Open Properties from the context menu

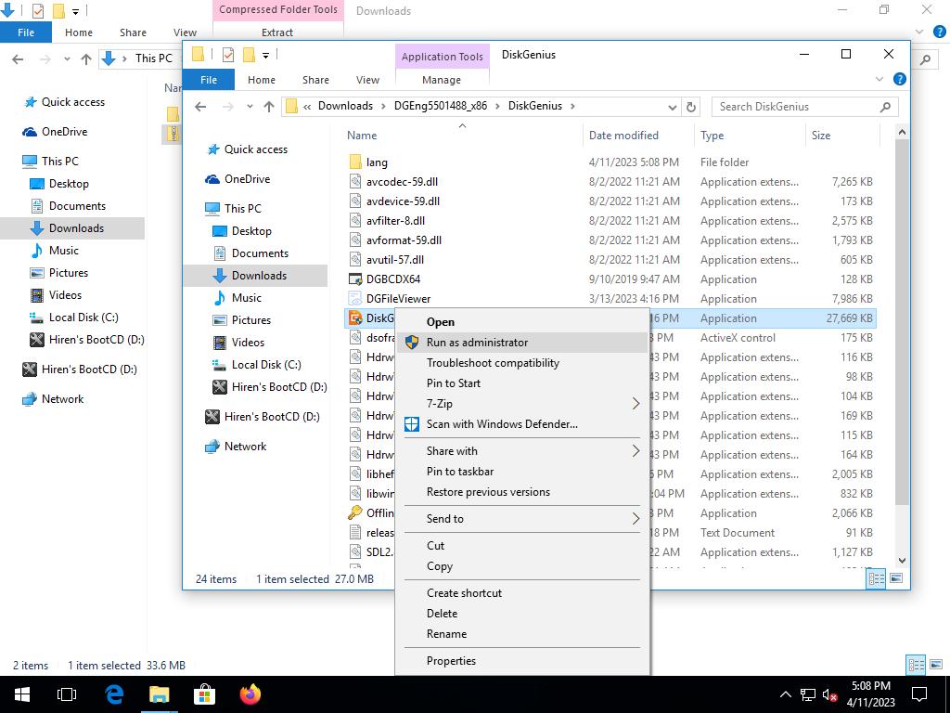tap(451, 661)
